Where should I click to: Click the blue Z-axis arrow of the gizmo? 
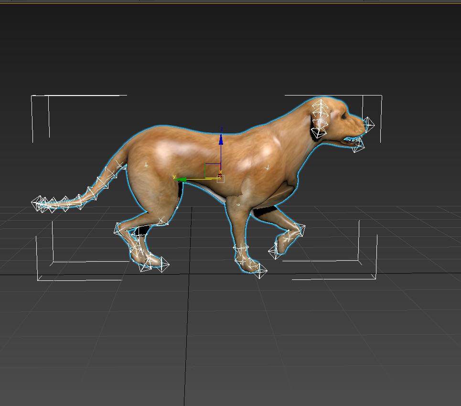click(x=221, y=139)
